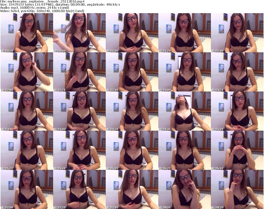View the thumbnail stamped 00:08:01
Image resolution: width=264 pixels, height=209 pixels.
tap(185, 189)
